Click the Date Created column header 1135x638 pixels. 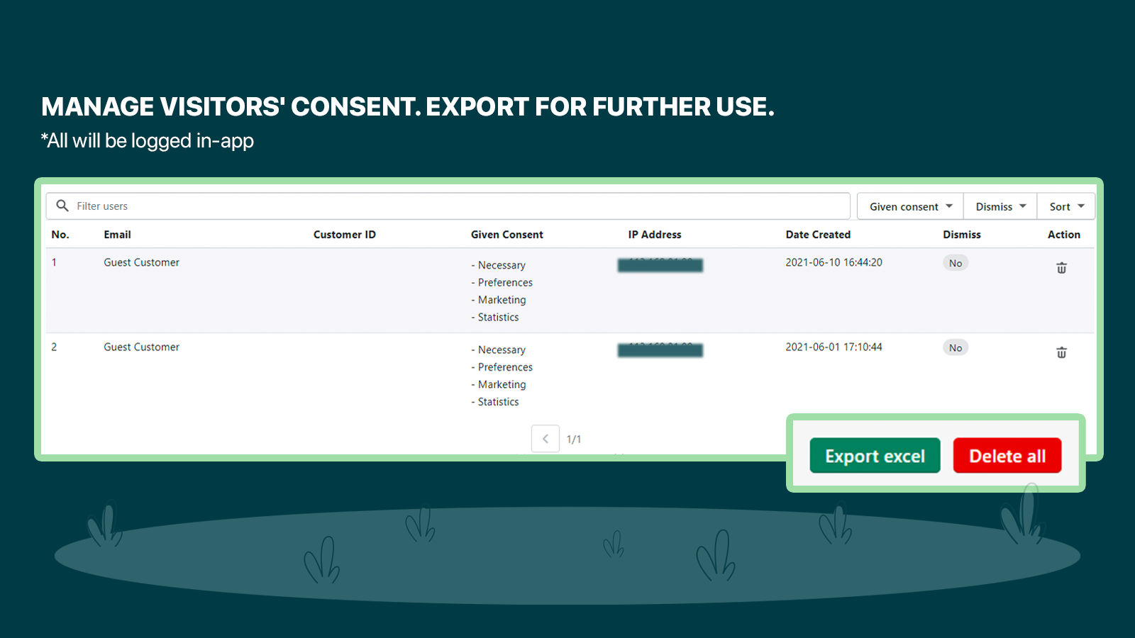818,235
